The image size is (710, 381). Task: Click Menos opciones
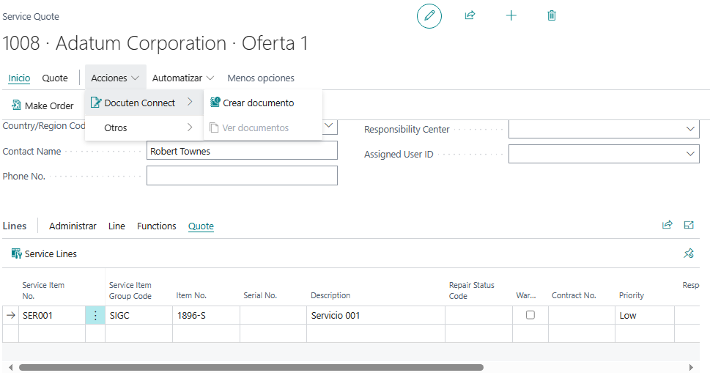pyautogui.click(x=261, y=78)
